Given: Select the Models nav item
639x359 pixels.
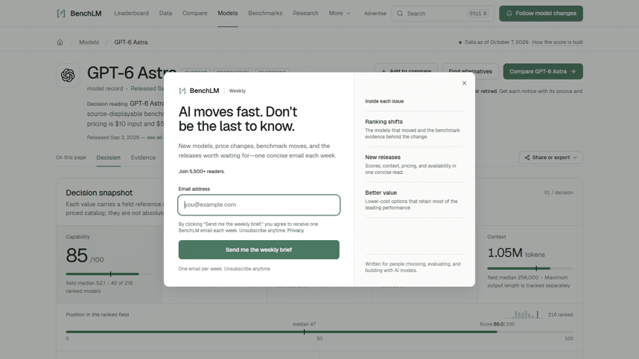Looking at the screenshot, I should [227, 13].
